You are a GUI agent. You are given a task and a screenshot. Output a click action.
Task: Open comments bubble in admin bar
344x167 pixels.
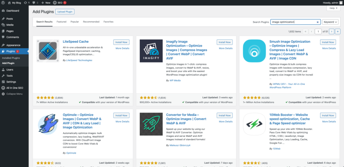point(35,3)
